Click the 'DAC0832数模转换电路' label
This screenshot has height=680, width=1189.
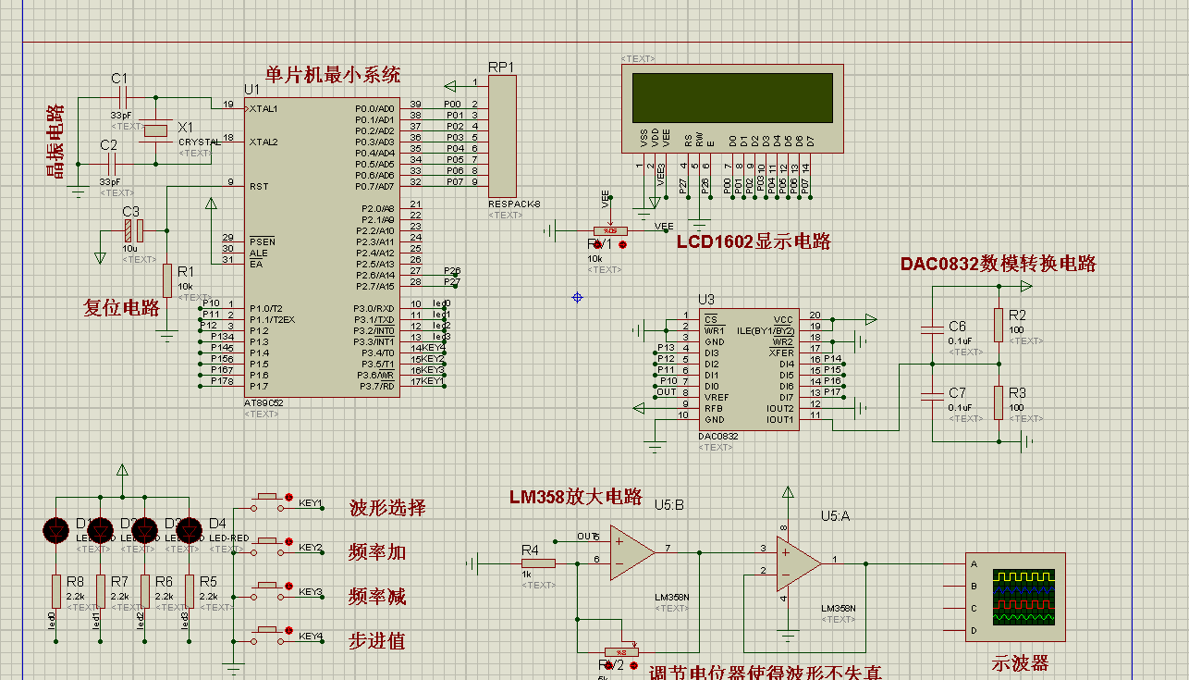999,264
